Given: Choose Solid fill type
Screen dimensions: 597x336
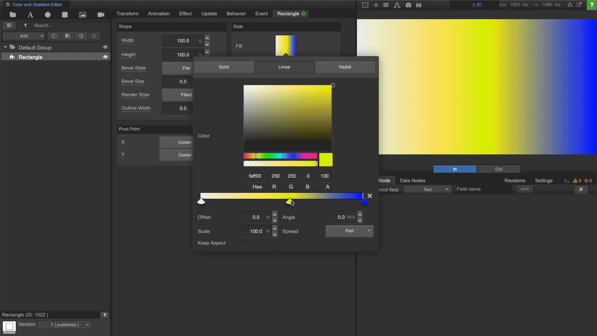Looking at the screenshot, I should click(x=224, y=67).
